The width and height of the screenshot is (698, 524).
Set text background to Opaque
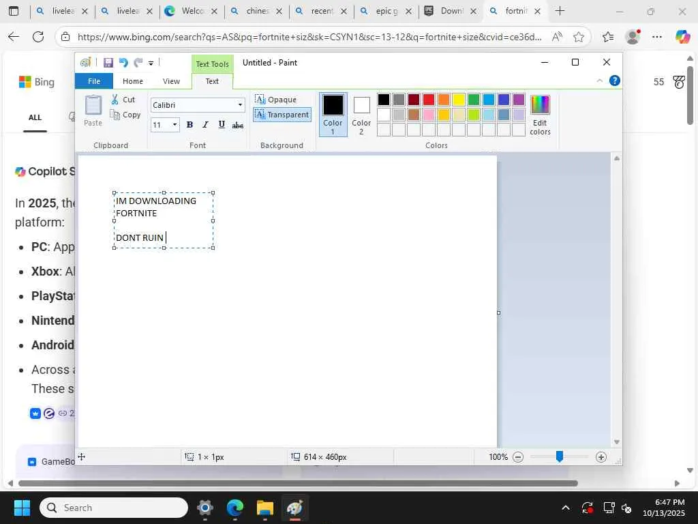(276, 100)
